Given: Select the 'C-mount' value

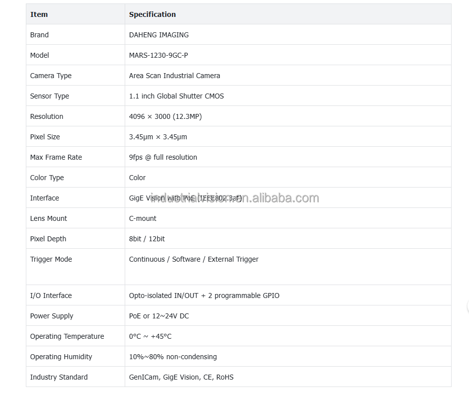Looking at the screenshot, I should coord(143,218).
